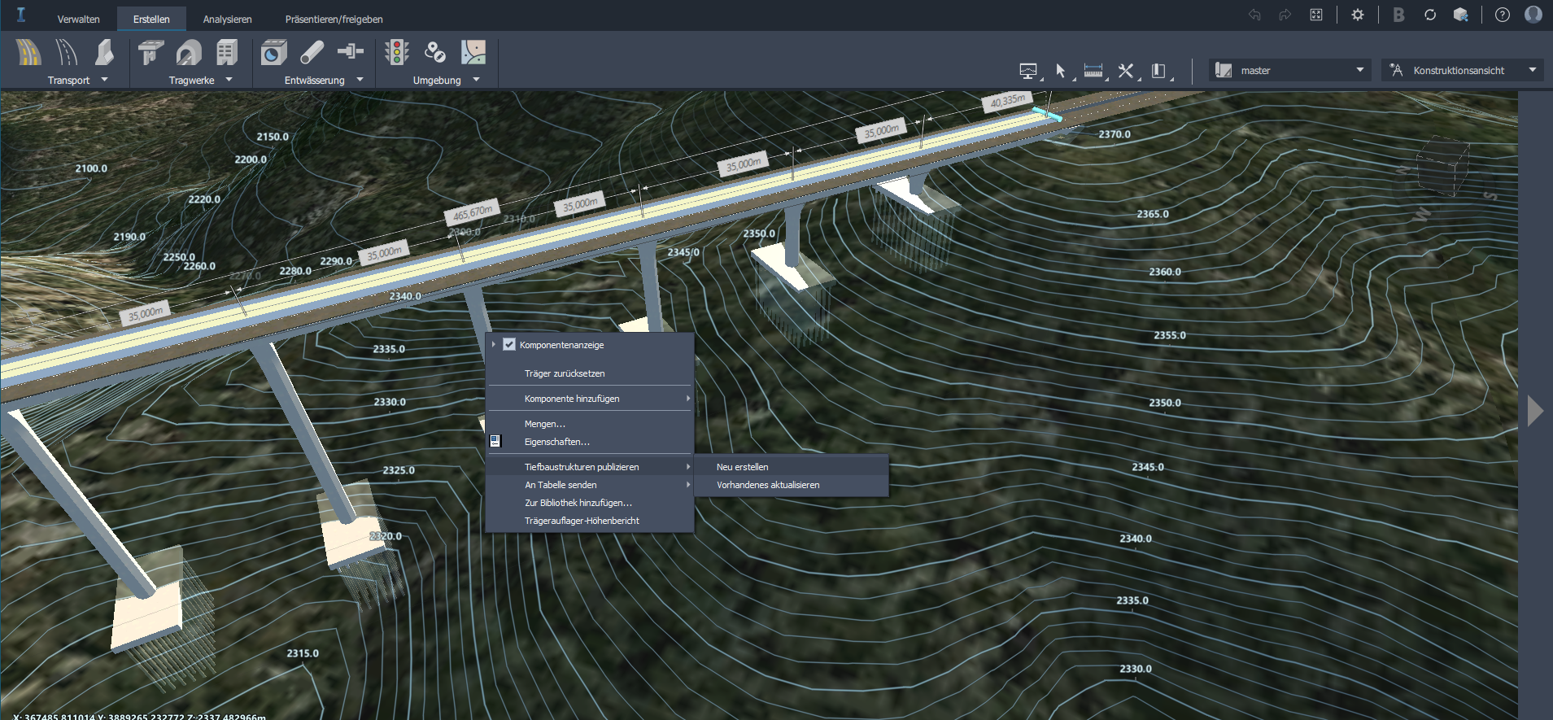This screenshot has height=720, width=1553.
Task: Select the cyan bridge end abutment
Action: click(1047, 114)
